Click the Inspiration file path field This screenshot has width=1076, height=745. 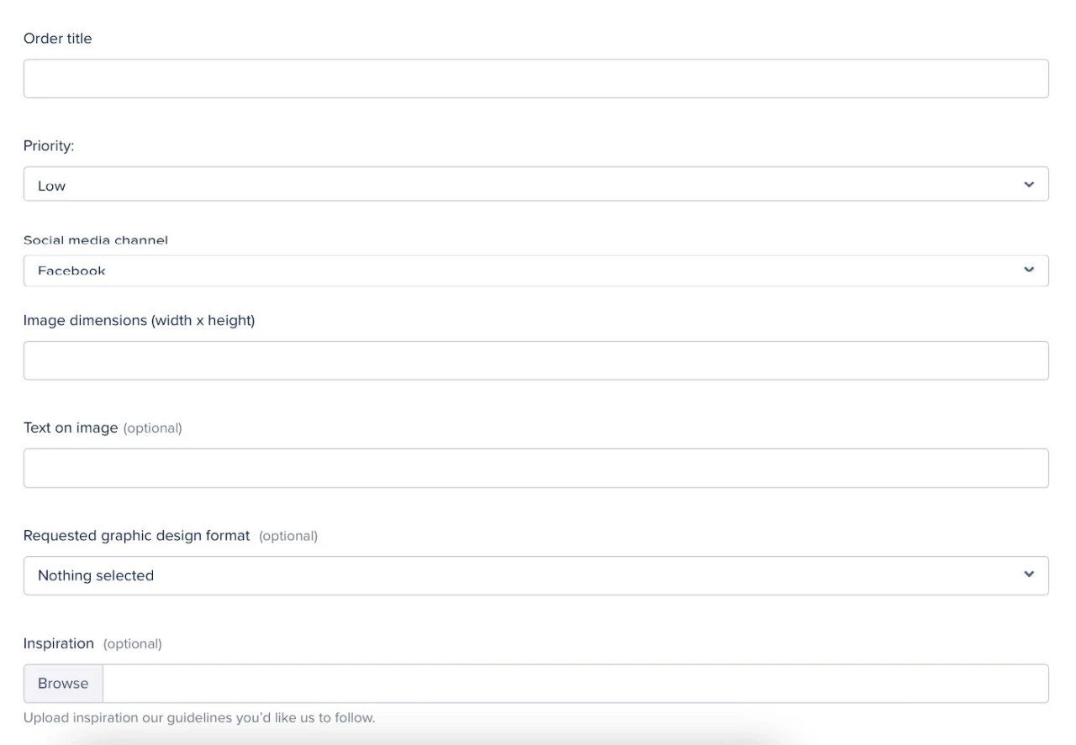tap(576, 684)
